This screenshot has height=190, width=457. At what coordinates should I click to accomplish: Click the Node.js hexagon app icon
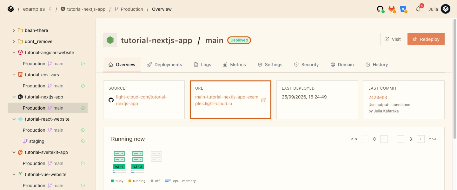(110, 40)
